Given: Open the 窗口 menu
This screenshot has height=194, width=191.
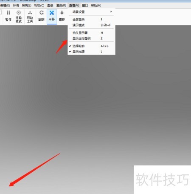Looking at the screenshot, I should (85, 6).
